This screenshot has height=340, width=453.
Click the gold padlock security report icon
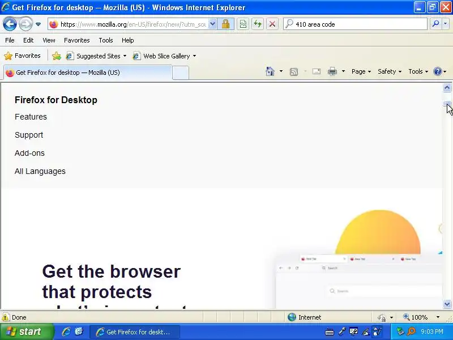[x=225, y=24]
